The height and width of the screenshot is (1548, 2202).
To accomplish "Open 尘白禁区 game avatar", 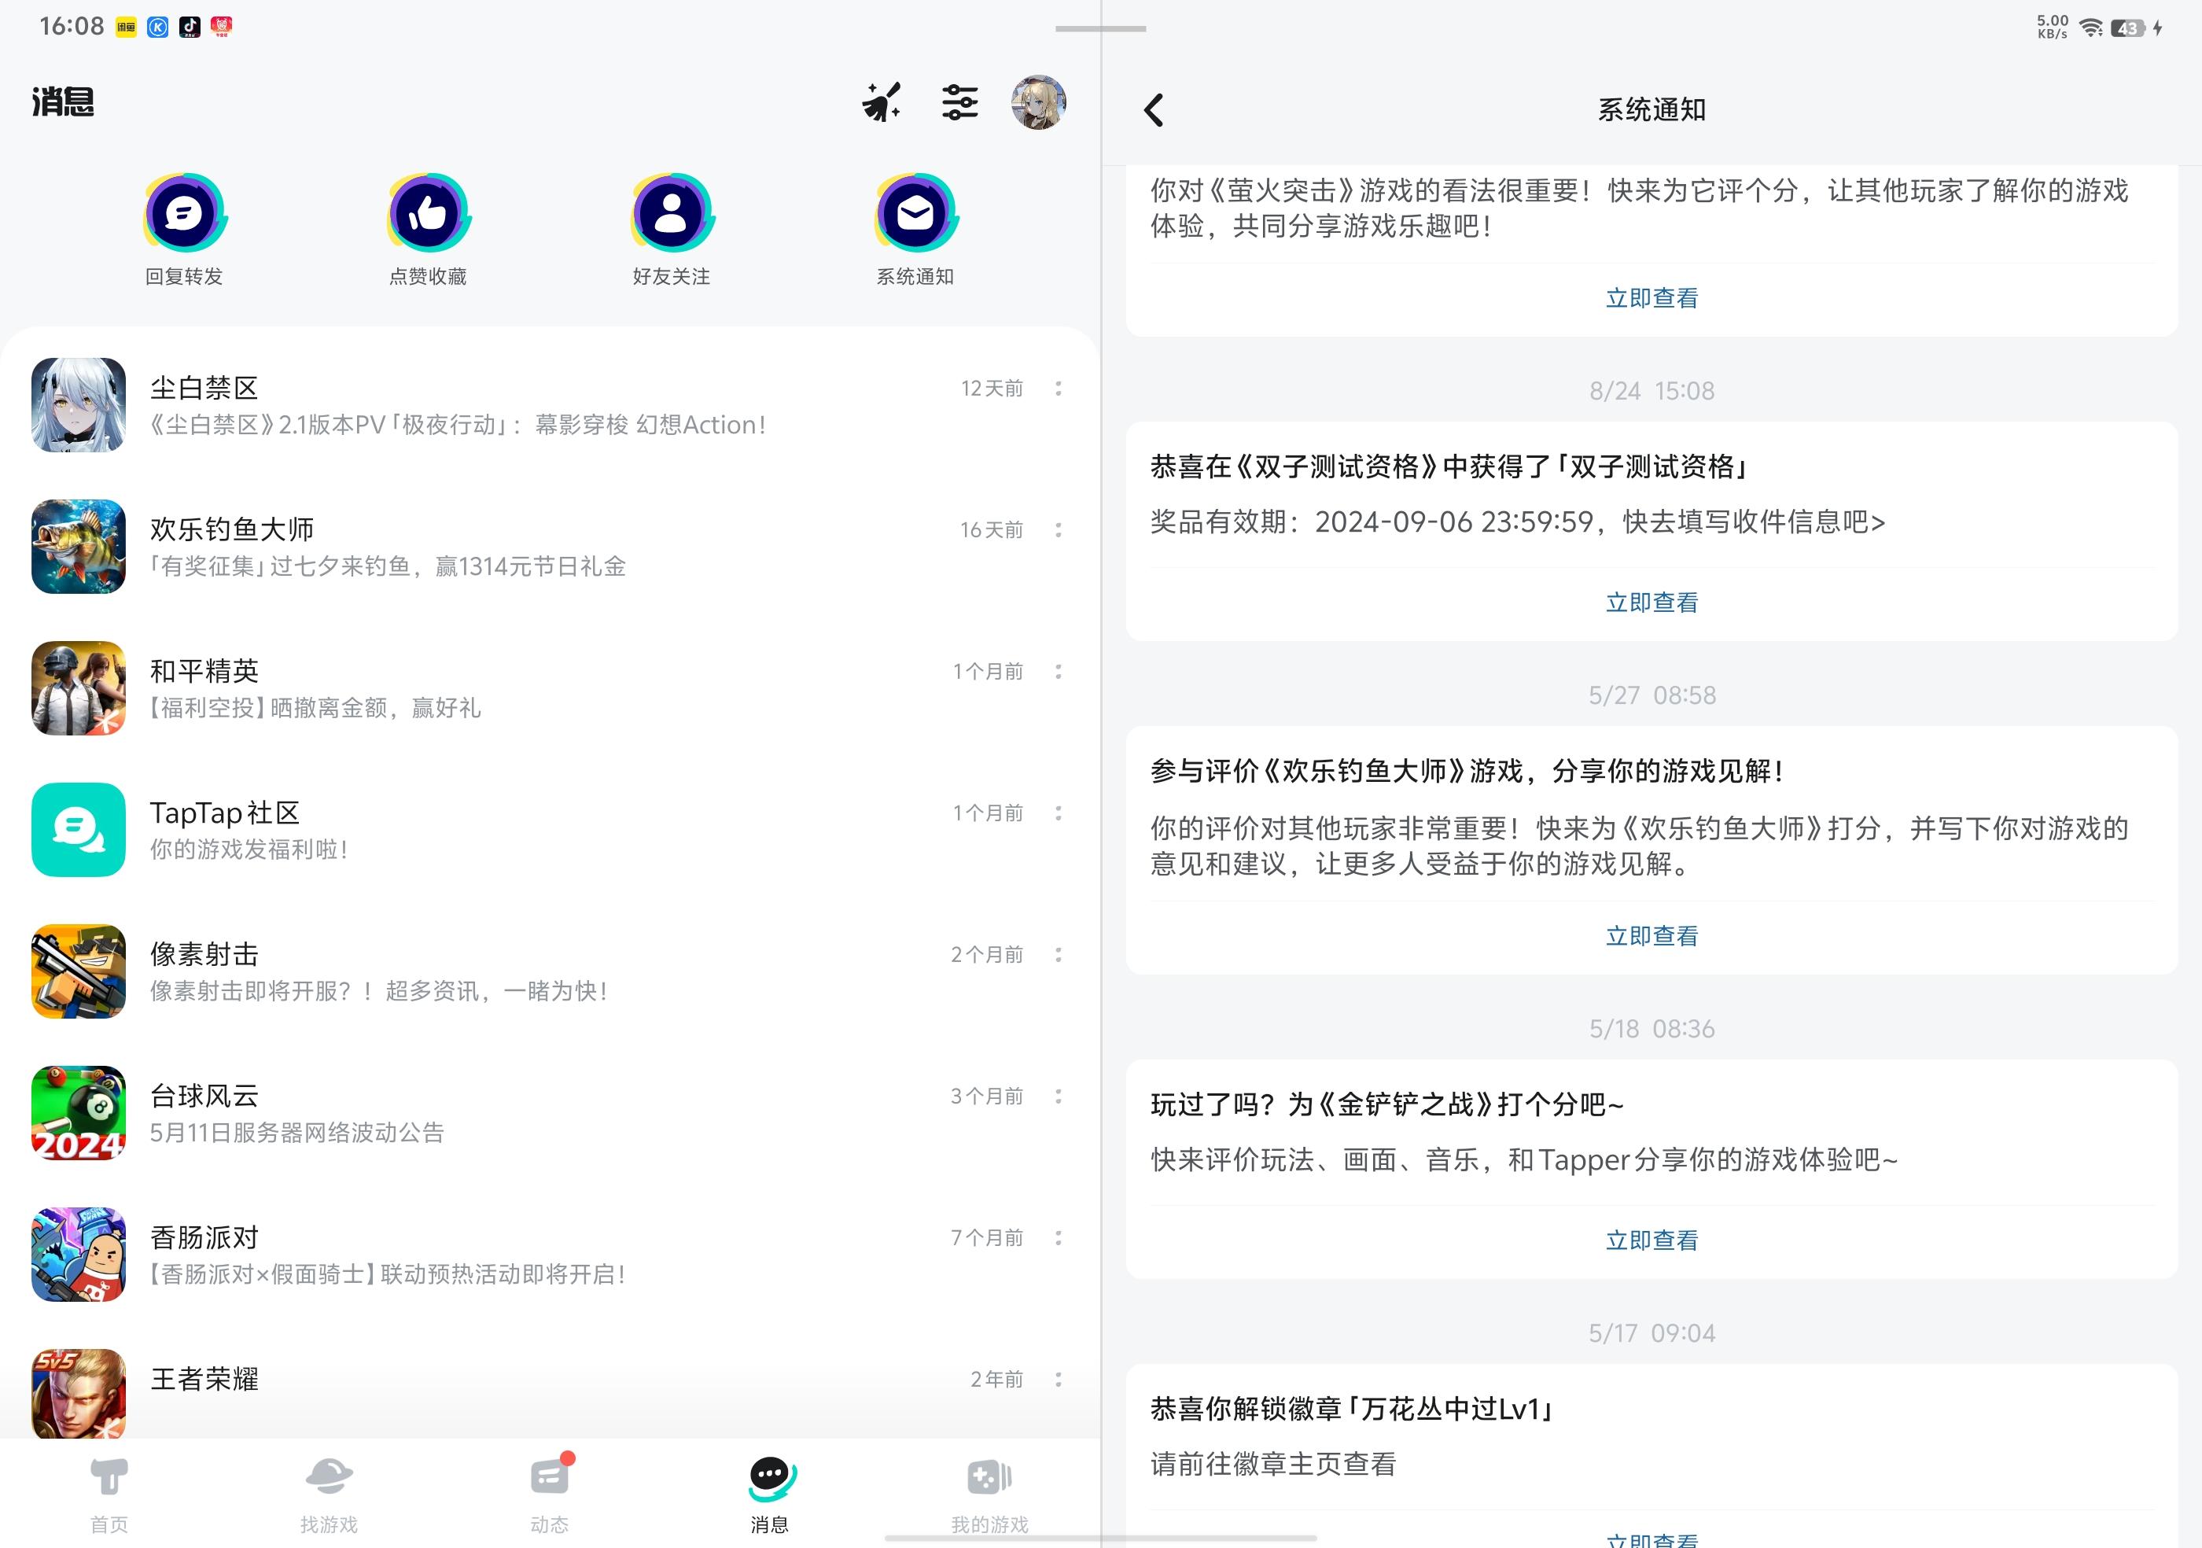I will pos(79,405).
